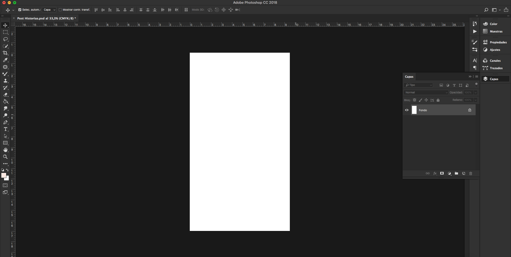The width and height of the screenshot is (511, 257).
Task: Select the Pen tool
Action: pyautogui.click(x=5, y=122)
